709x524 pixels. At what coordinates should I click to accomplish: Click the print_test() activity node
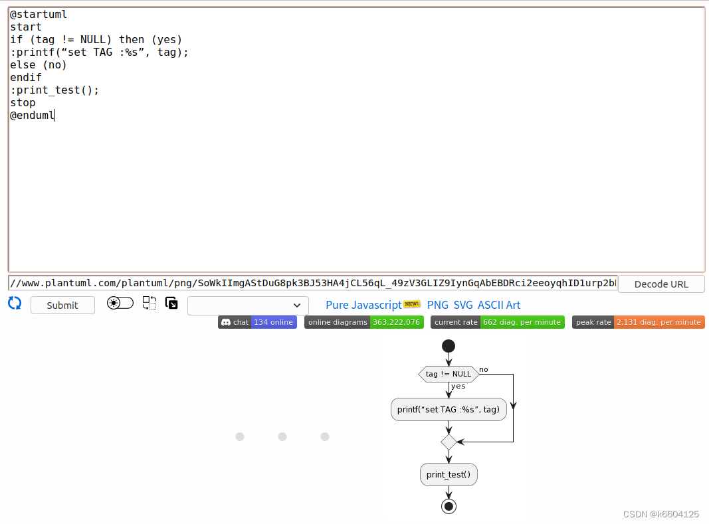click(449, 474)
